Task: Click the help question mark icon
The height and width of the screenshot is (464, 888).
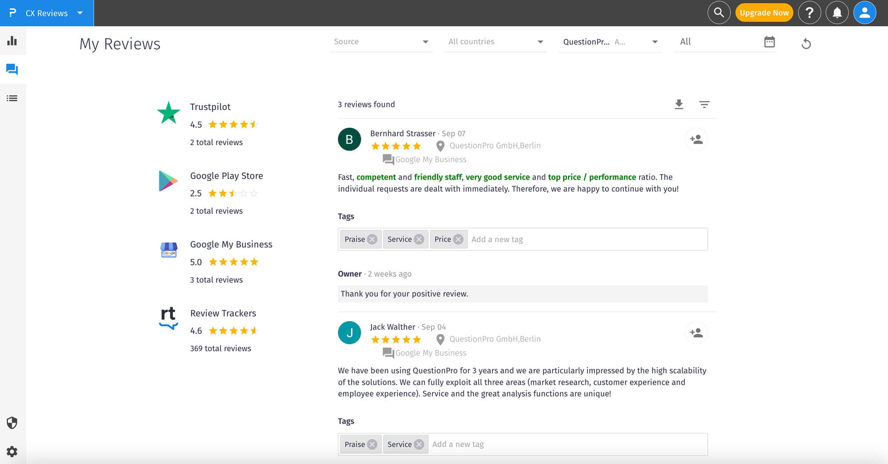Action: point(809,13)
